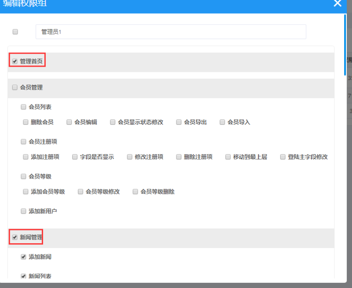Uncheck the 新闻管理 group checkbox
The width and height of the screenshot is (352, 288).
click(15, 237)
